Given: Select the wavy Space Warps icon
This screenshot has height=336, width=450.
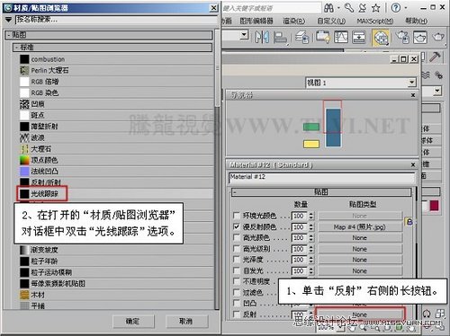Looking at the screenshot, I should pos(426,75).
